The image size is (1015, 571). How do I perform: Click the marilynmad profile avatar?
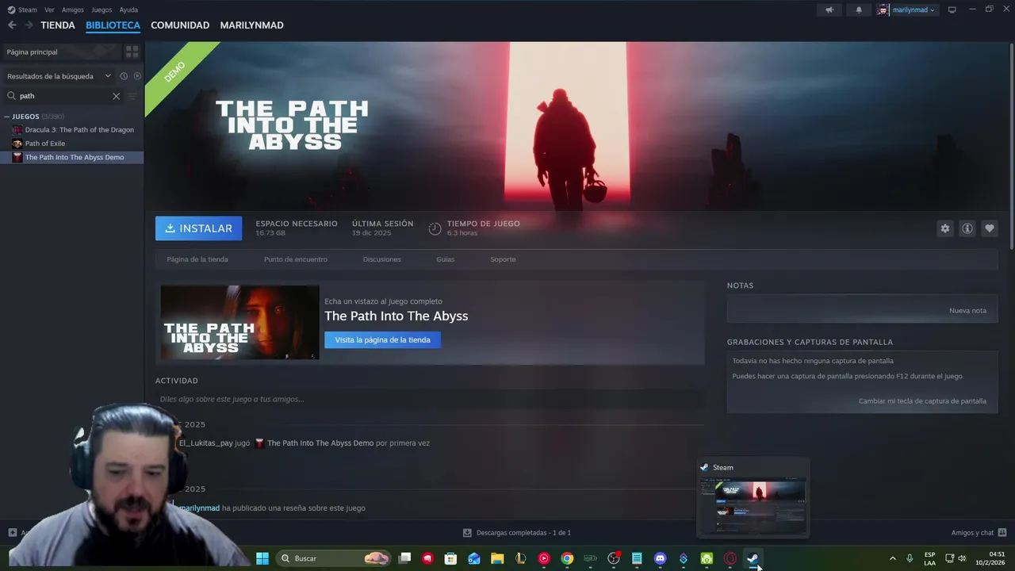point(883,10)
